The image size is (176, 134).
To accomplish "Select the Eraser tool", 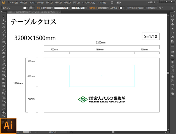I will point(4,57).
